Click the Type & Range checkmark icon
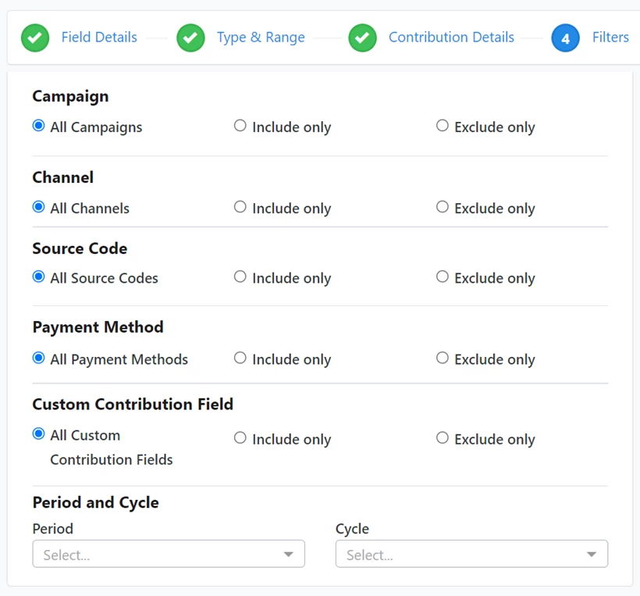The image size is (640, 596). tap(190, 37)
